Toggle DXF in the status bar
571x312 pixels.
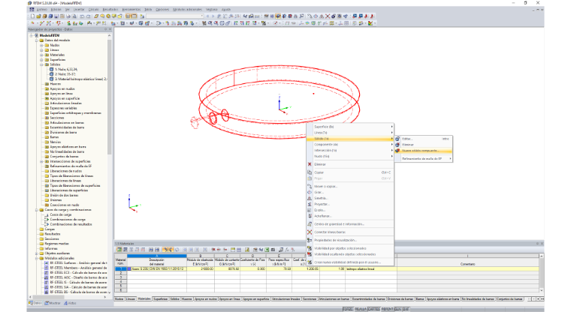pyautogui.click(x=406, y=309)
